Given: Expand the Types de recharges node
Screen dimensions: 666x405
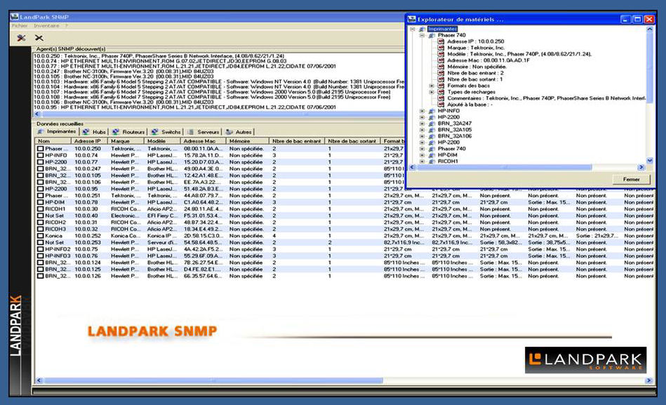Looking at the screenshot, I should click(431, 92).
